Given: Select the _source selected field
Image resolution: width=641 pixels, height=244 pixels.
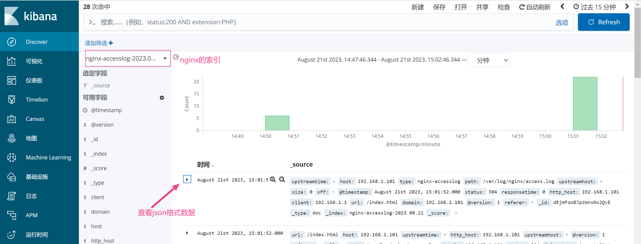Looking at the screenshot, I should (x=100, y=85).
